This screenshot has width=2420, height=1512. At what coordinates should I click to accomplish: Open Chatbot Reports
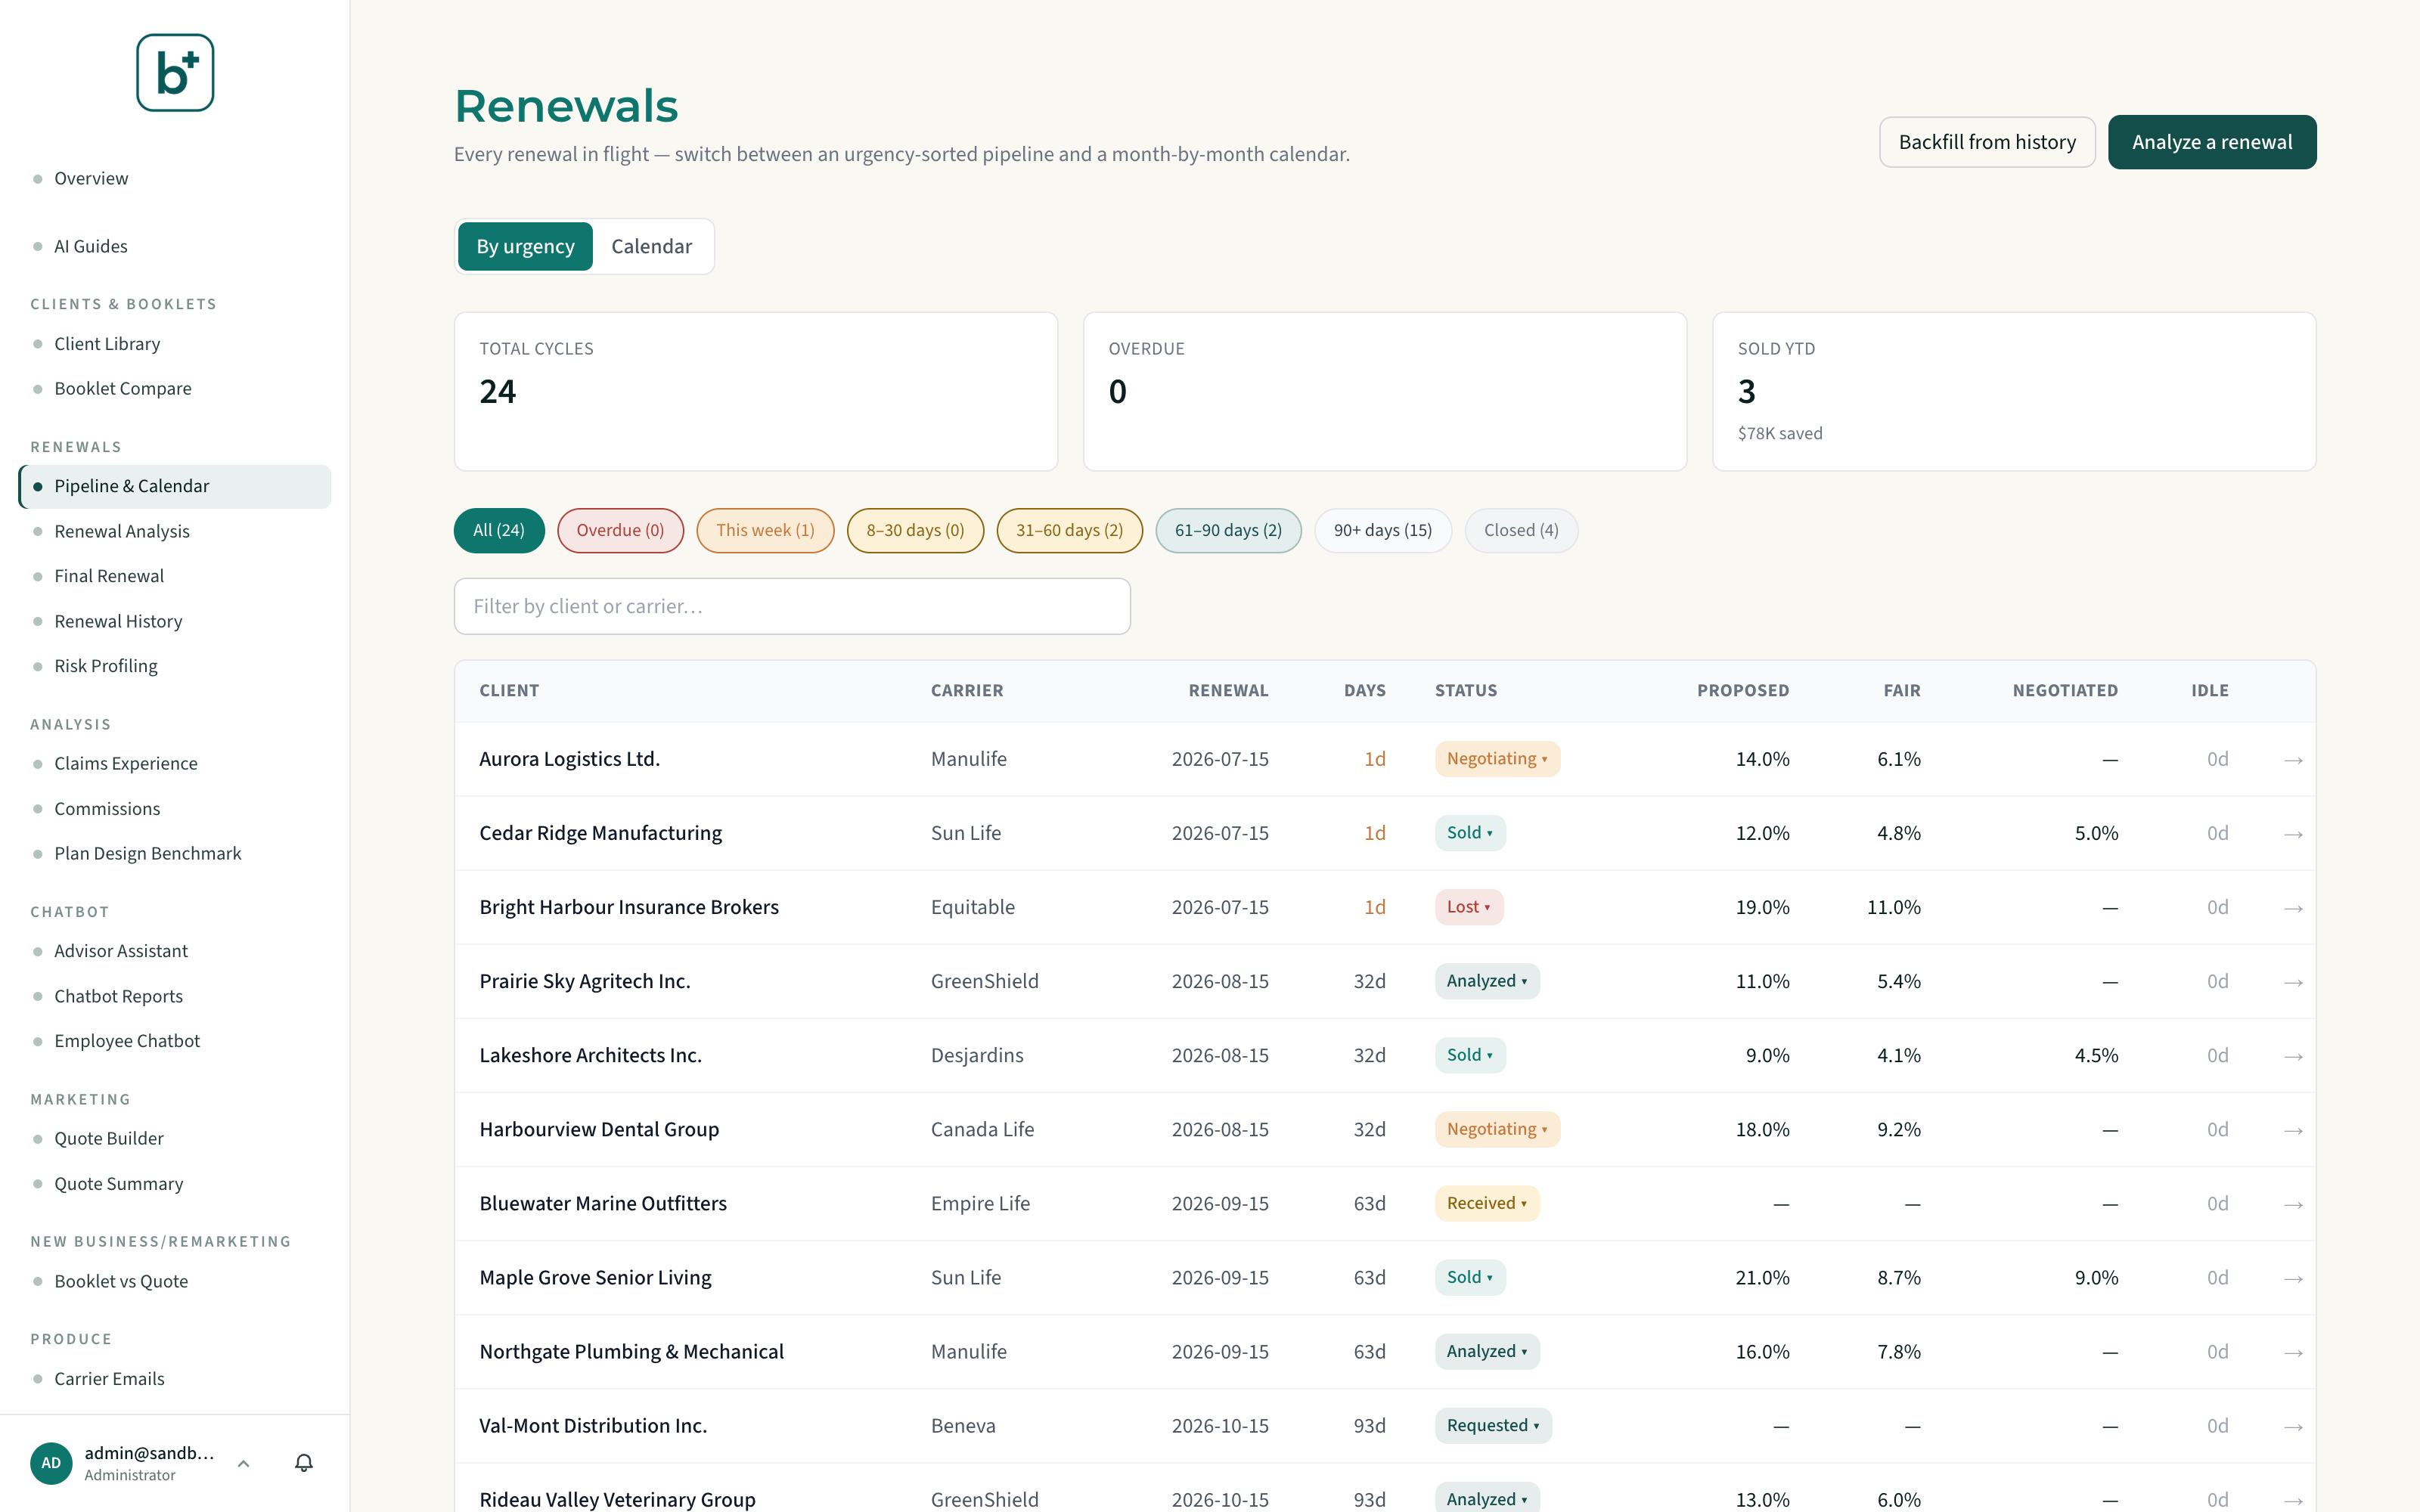[x=119, y=996]
